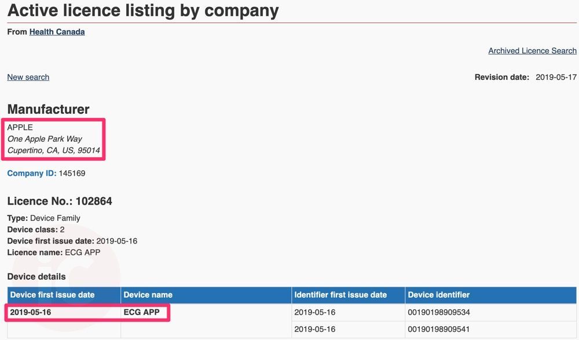Click the page title heading
Screen dimensions: 579x340
click(x=143, y=10)
